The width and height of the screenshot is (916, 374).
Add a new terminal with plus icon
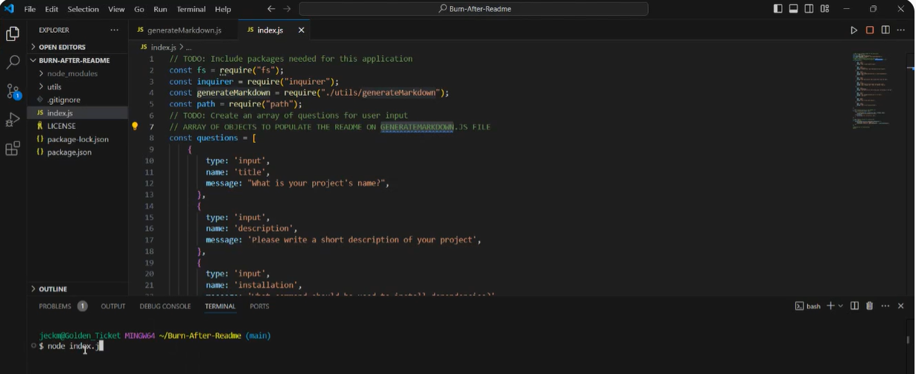pos(830,306)
